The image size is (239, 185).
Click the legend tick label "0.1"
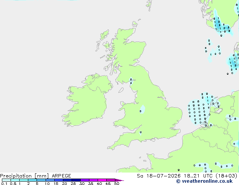pos(4,183)
